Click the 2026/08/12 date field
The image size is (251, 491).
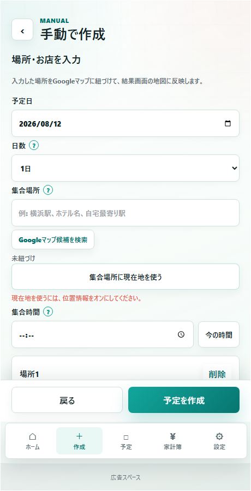click(125, 123)
